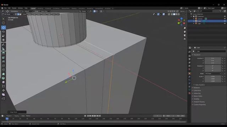Open the Modifier properties wrench tab

[189, 77]
